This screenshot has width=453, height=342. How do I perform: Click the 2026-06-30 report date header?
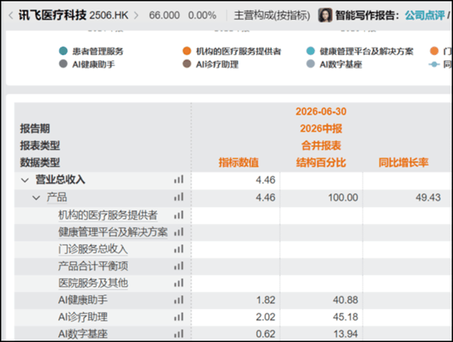click(x=321, y=112)
